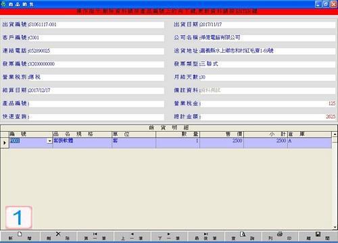Go to next record with 下一筆 icon

[x=169, y=234]
